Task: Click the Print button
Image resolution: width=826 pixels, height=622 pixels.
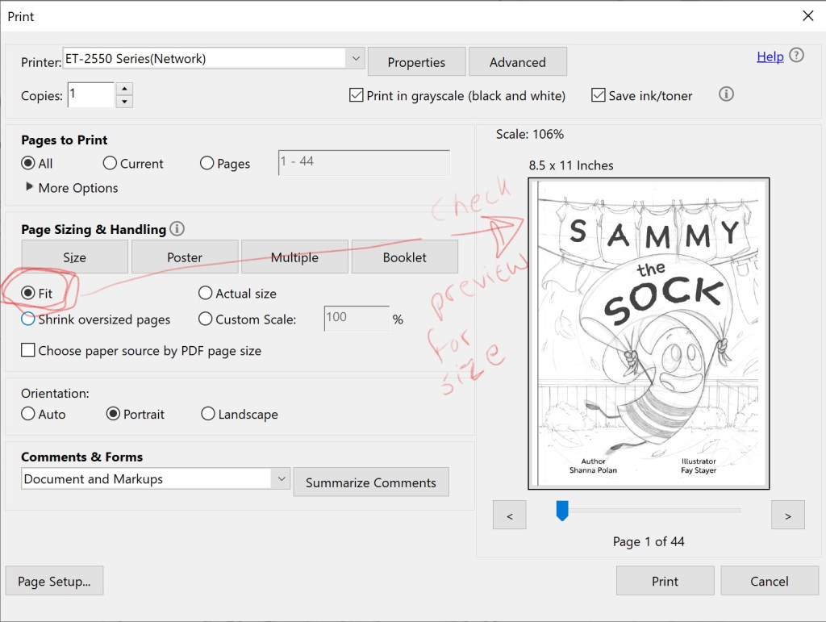Action: (x=664, y=580)
